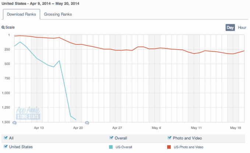250x153 pixels.
Task: Click the Scale magnifier icon
Action: tap(3, 28)
